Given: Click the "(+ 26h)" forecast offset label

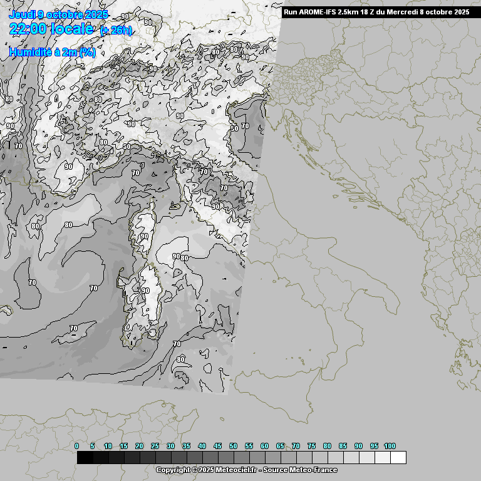Looking at the screenshot, I should tap(116, 31).
